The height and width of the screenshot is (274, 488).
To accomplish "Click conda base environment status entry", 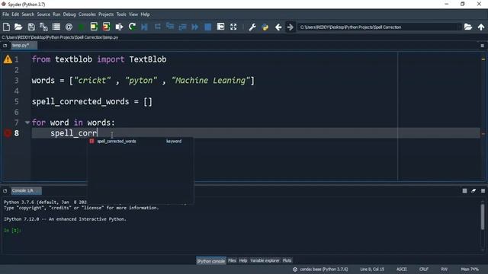I will tap(320, 269).
